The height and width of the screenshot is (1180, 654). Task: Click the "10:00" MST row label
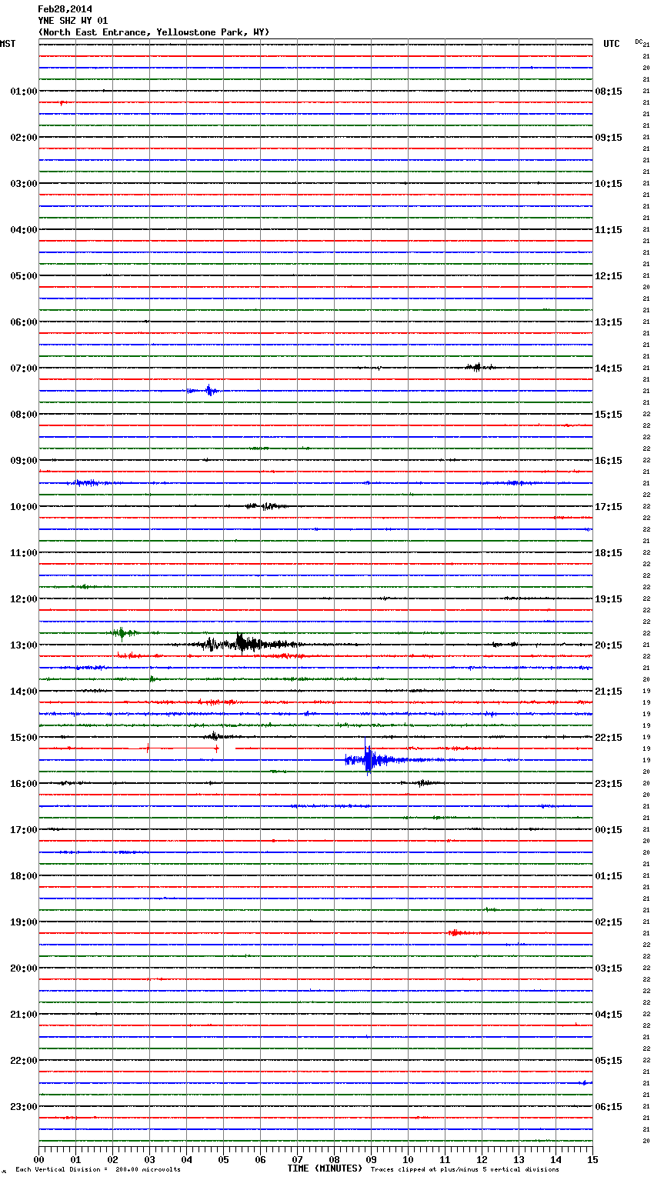point(24,507)
